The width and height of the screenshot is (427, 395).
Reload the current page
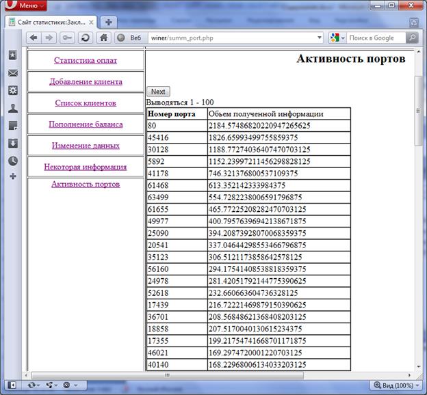tap(86, 38)
